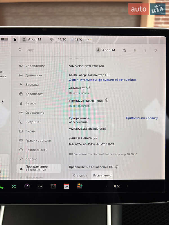Viewport: 169px width, 225px height.
Task: Unmute using the muted speaker icon
Action: [x=117, y=186]
